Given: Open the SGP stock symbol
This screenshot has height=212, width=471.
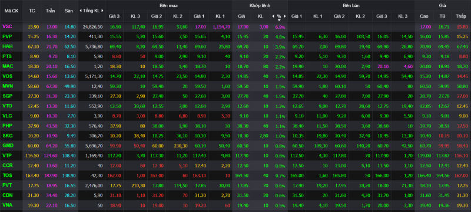Looking at the screenshot, I should 7,96.
